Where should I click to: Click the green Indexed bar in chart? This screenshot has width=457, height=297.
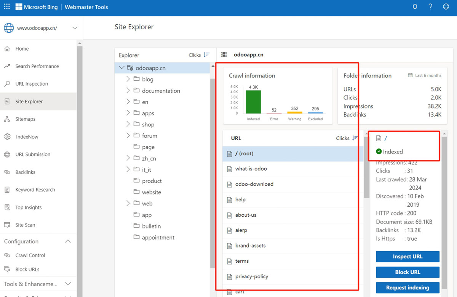pyautogui.click(x=253, y=102)
